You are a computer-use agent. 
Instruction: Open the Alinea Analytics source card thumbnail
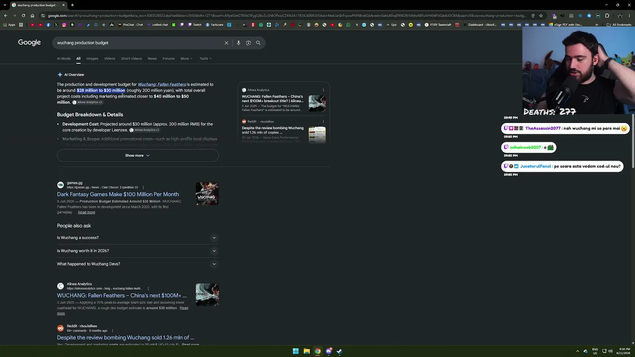(x=317, y=103)
